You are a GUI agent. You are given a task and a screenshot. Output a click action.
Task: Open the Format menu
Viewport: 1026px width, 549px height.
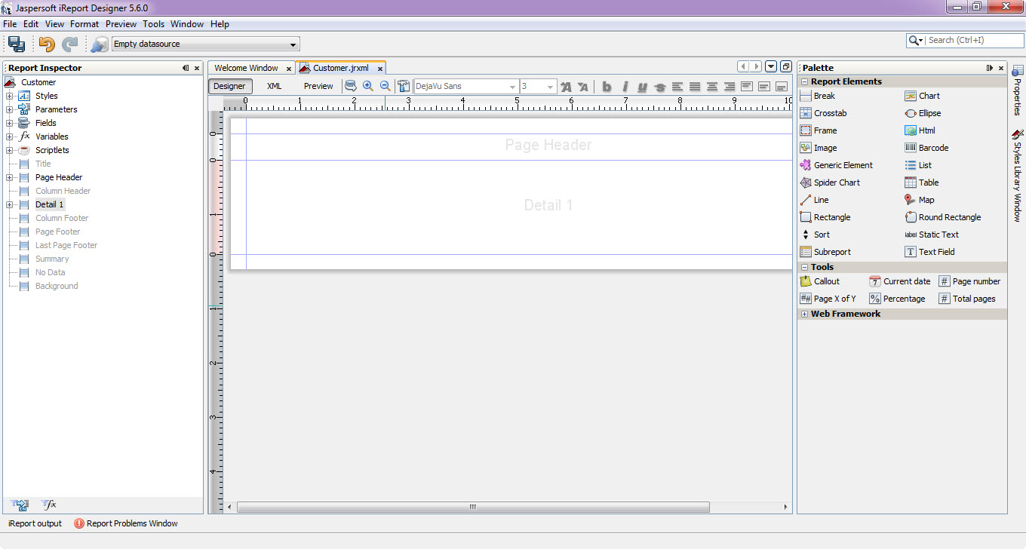(84, 23)
